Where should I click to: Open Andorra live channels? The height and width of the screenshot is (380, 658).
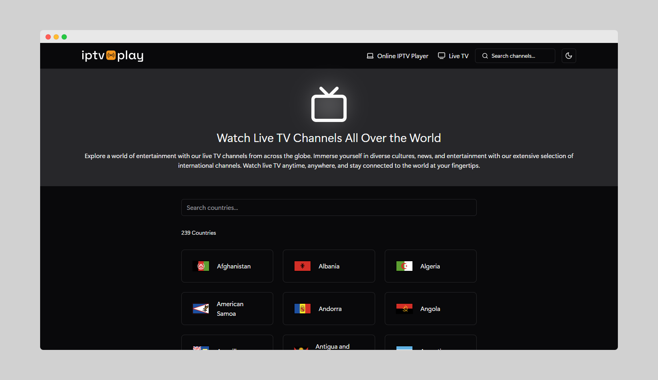(x=329, y=309)
